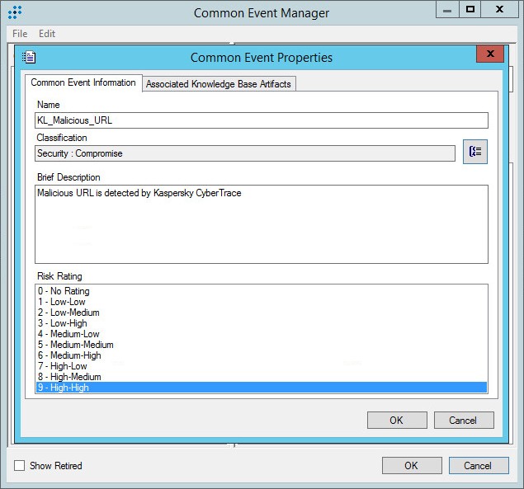Maximize the Common Event Manager window

(x=470, y=9)
